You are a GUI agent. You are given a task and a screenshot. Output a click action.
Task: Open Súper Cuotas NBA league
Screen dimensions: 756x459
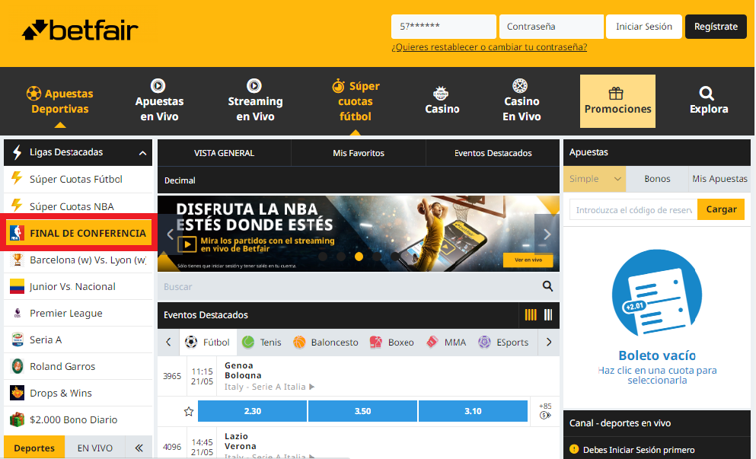coord(78,206)
